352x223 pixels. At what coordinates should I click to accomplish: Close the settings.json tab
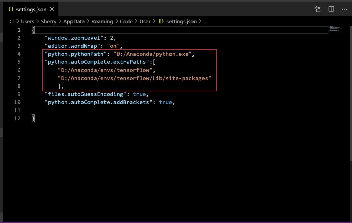[x=52, y=9]
